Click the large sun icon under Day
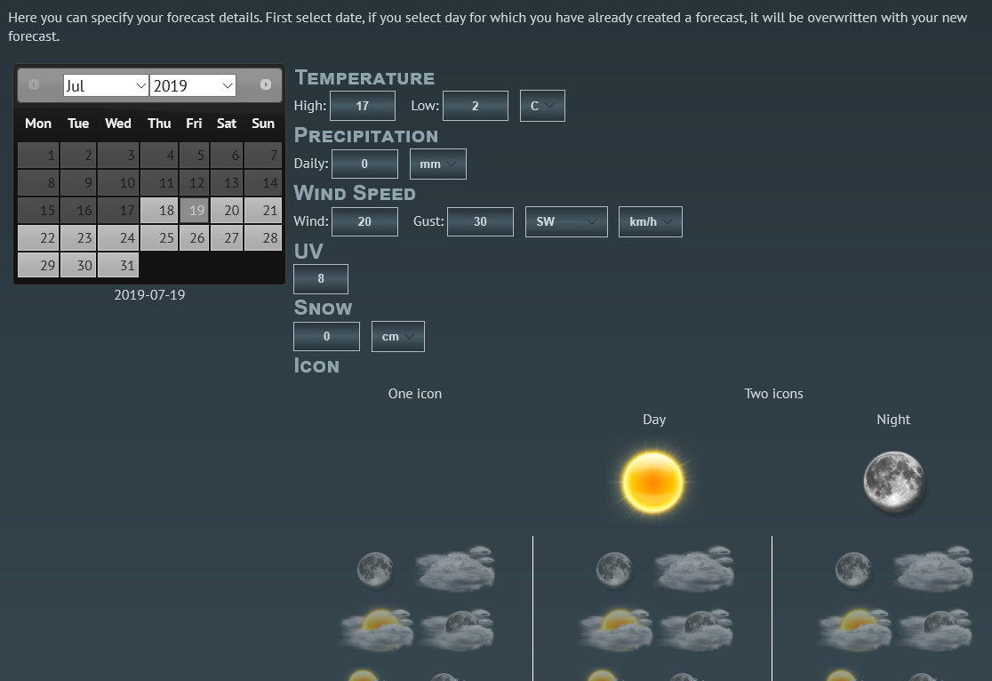 [653, 482]
